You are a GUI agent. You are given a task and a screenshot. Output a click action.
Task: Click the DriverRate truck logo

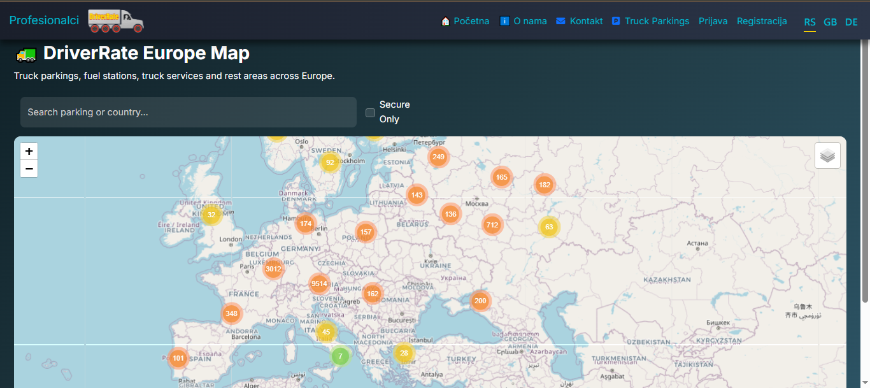click(x=115, y=21)
